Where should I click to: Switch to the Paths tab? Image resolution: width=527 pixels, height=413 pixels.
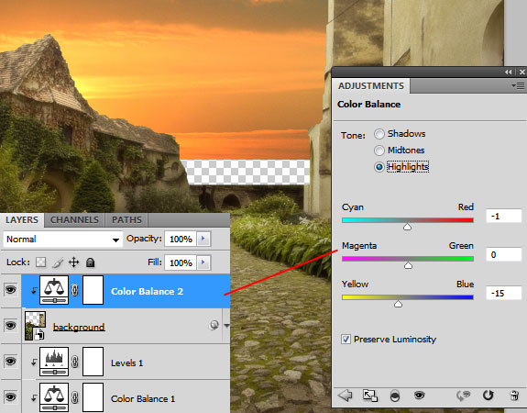126,219
